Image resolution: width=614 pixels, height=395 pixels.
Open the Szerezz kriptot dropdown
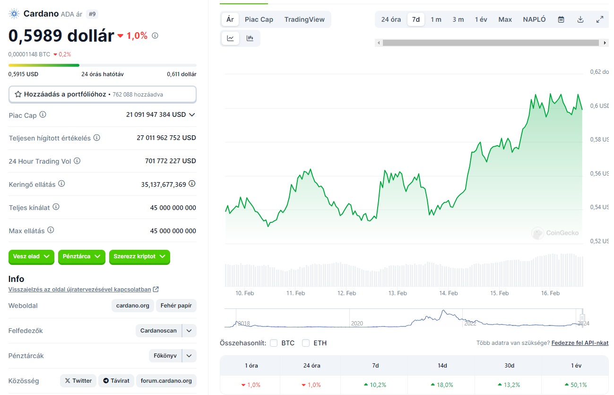(x=139, y=256)
